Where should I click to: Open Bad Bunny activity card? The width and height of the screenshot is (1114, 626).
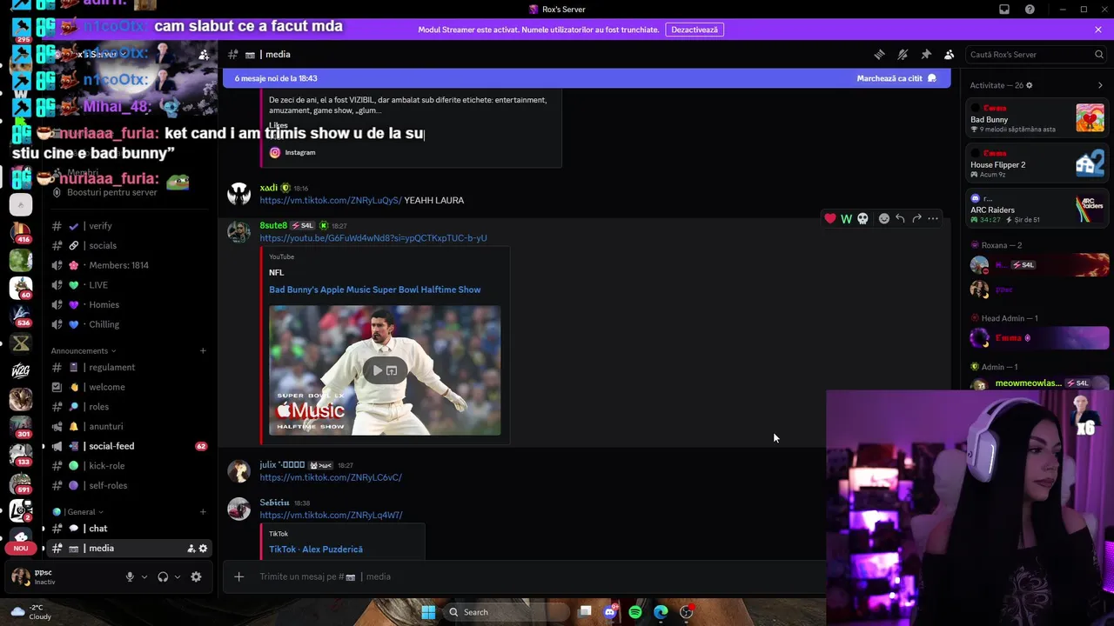pos(1037,118)
